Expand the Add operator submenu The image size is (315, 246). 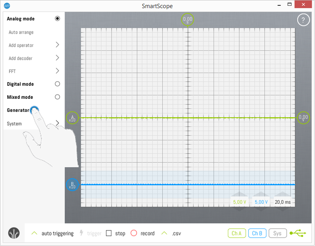(57, 45)
